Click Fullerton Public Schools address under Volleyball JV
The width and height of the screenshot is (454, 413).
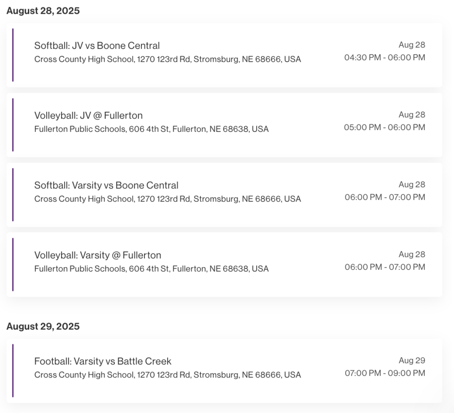(x=152, y=129)
